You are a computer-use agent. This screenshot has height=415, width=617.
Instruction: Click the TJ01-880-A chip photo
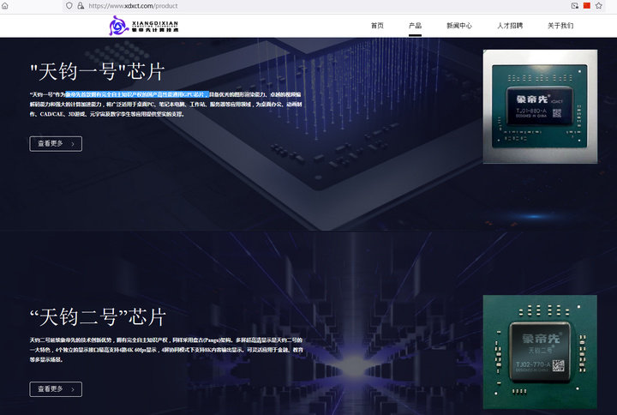pyautogui.click(x=540, y=106)
